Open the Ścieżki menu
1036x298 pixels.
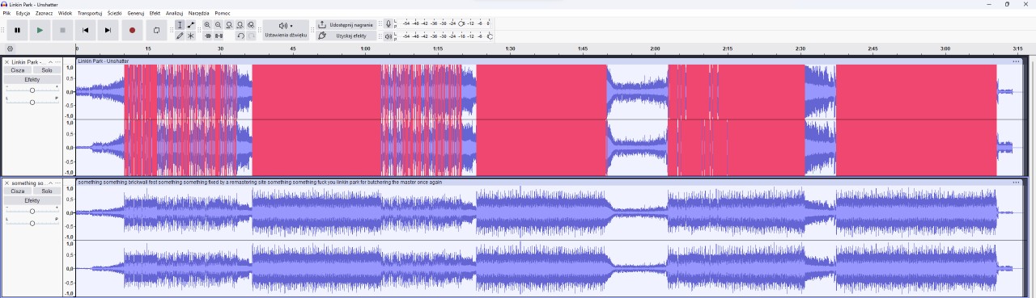(114, 13)
